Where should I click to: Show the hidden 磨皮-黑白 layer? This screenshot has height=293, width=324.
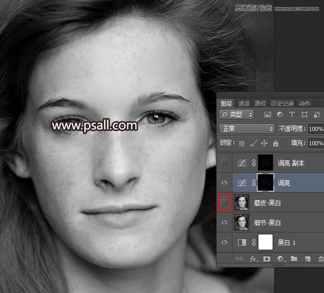coord(224,203)
